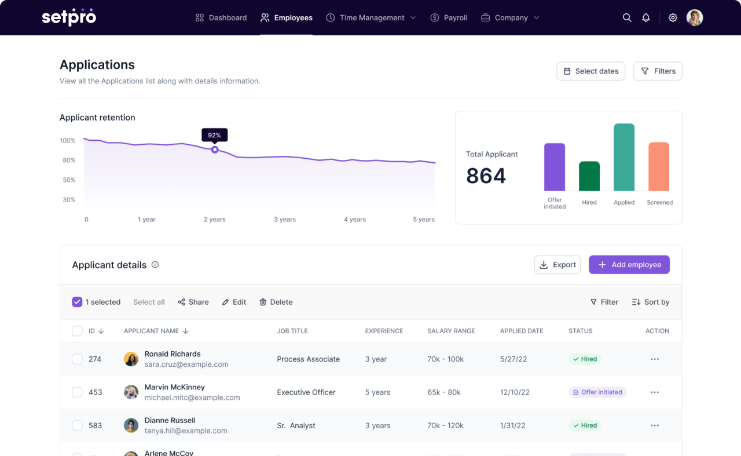Open actions menu for Marvin McKinney
Viewport: 741px width, 456px height.
pos(655,392)
